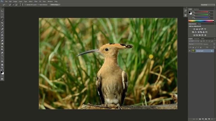Add a Curves adjustment
Viewport: 216px width, 121px height.
click(x=199, y=29)
